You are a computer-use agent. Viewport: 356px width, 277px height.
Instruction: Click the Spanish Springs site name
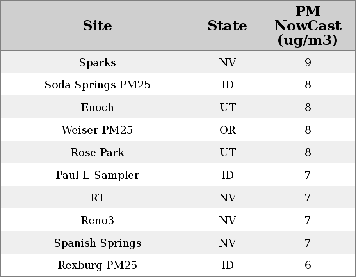coord(97,243)
